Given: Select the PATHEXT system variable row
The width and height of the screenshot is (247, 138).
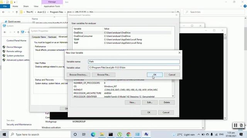Looking at the screenshot, I should [122, 90].
